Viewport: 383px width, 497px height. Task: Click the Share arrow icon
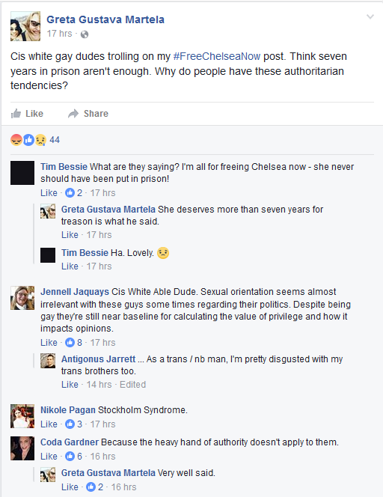(73, 114)
